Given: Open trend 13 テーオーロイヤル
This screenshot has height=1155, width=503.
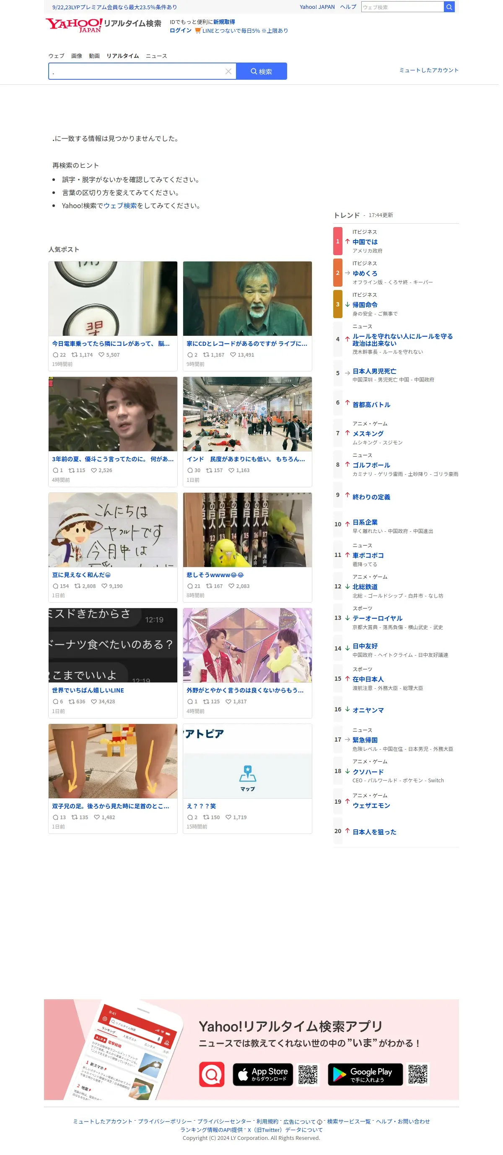Looking at the screenshot, I should [x=377, y=618].
